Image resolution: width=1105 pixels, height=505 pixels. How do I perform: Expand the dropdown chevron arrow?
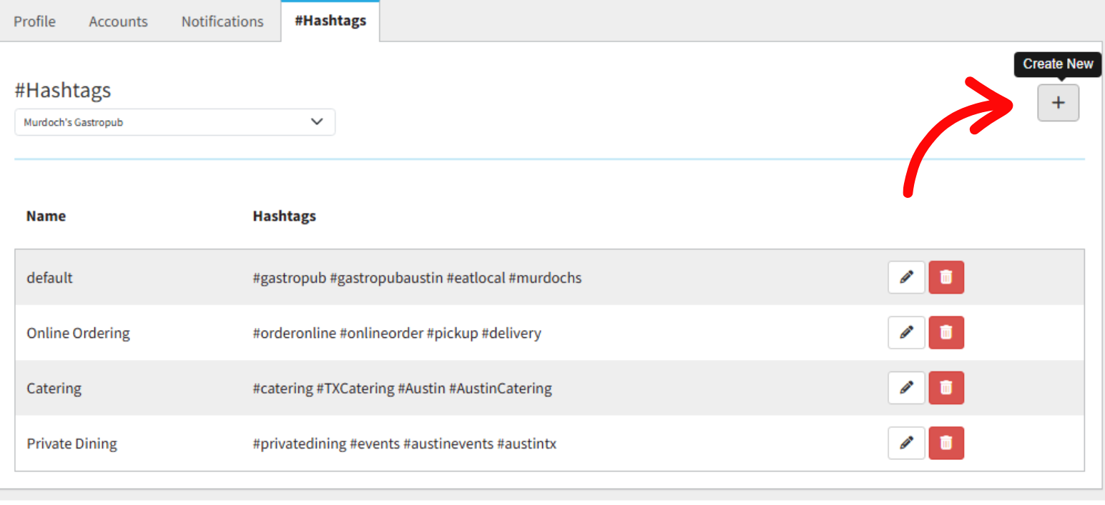click(x=317, y=122)
